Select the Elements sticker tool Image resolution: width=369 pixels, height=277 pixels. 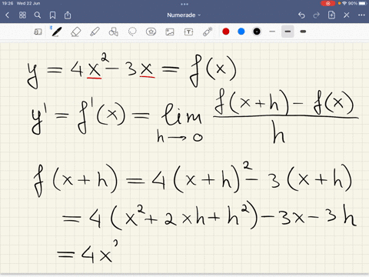151,32
